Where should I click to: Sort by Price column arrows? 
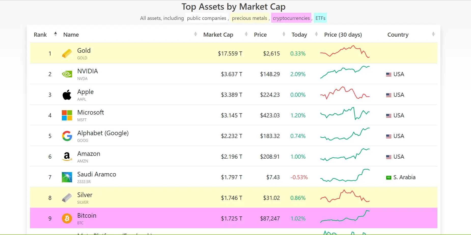point(284,34)
